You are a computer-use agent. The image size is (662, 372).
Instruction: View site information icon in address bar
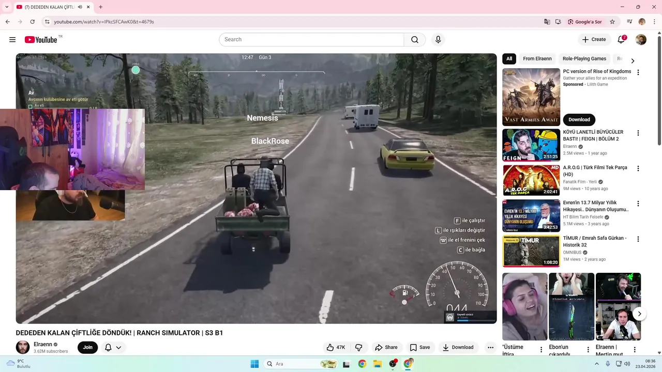pyautogui.click(x=47, y=22)
